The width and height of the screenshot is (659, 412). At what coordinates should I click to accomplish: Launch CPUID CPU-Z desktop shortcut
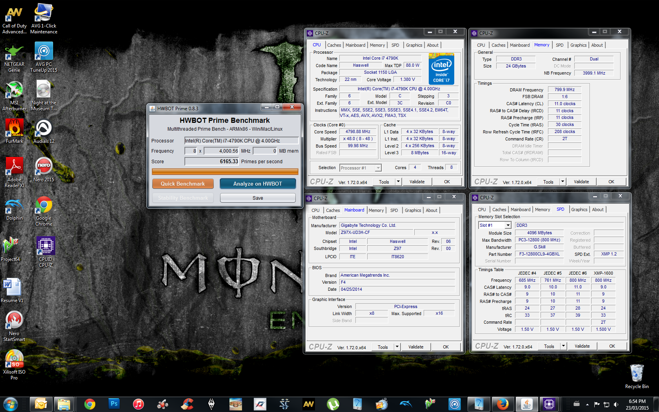click(46, 252)
